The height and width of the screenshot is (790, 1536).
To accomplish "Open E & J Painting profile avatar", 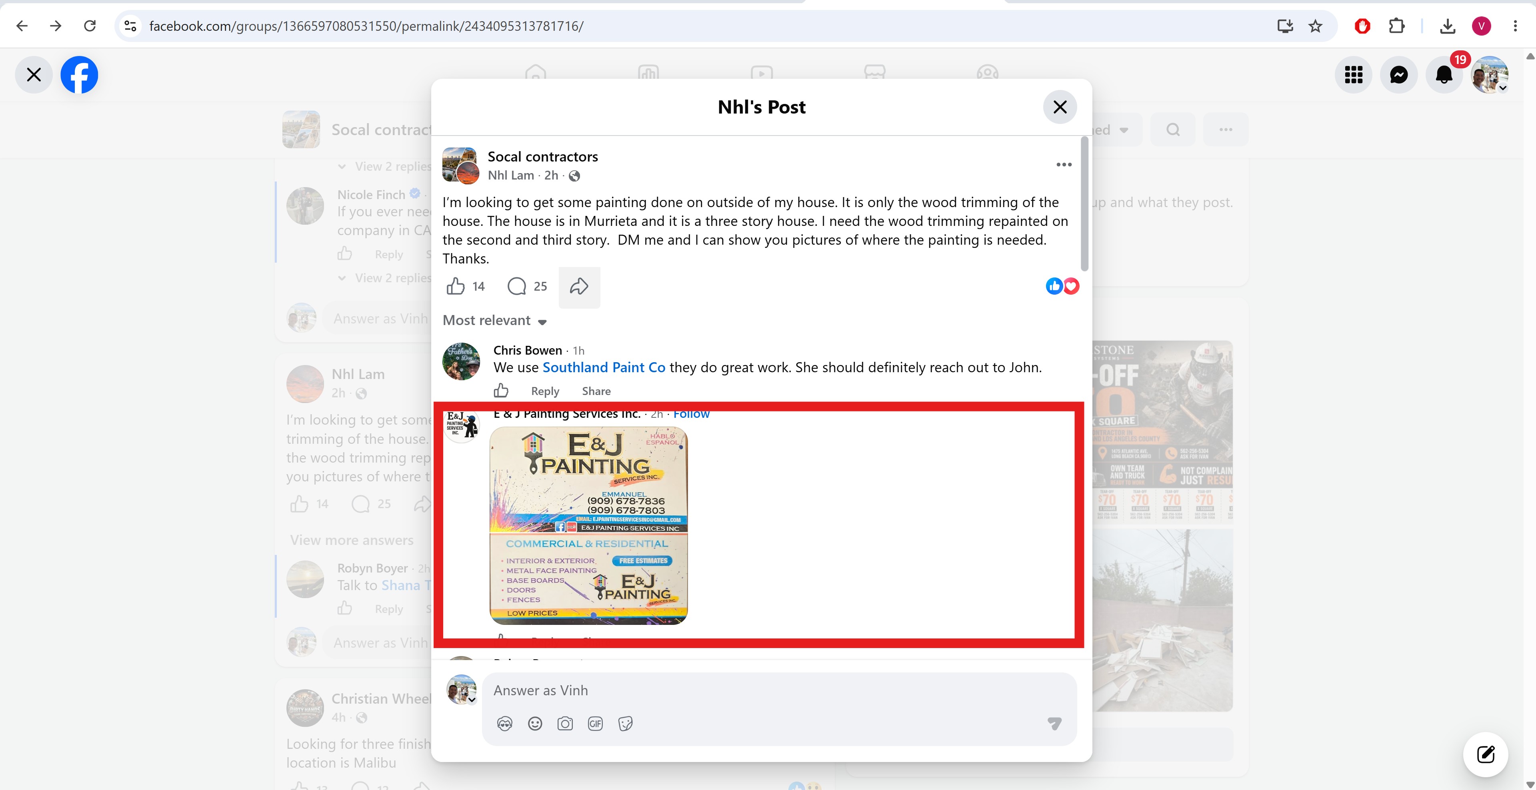I will [462, 425].
